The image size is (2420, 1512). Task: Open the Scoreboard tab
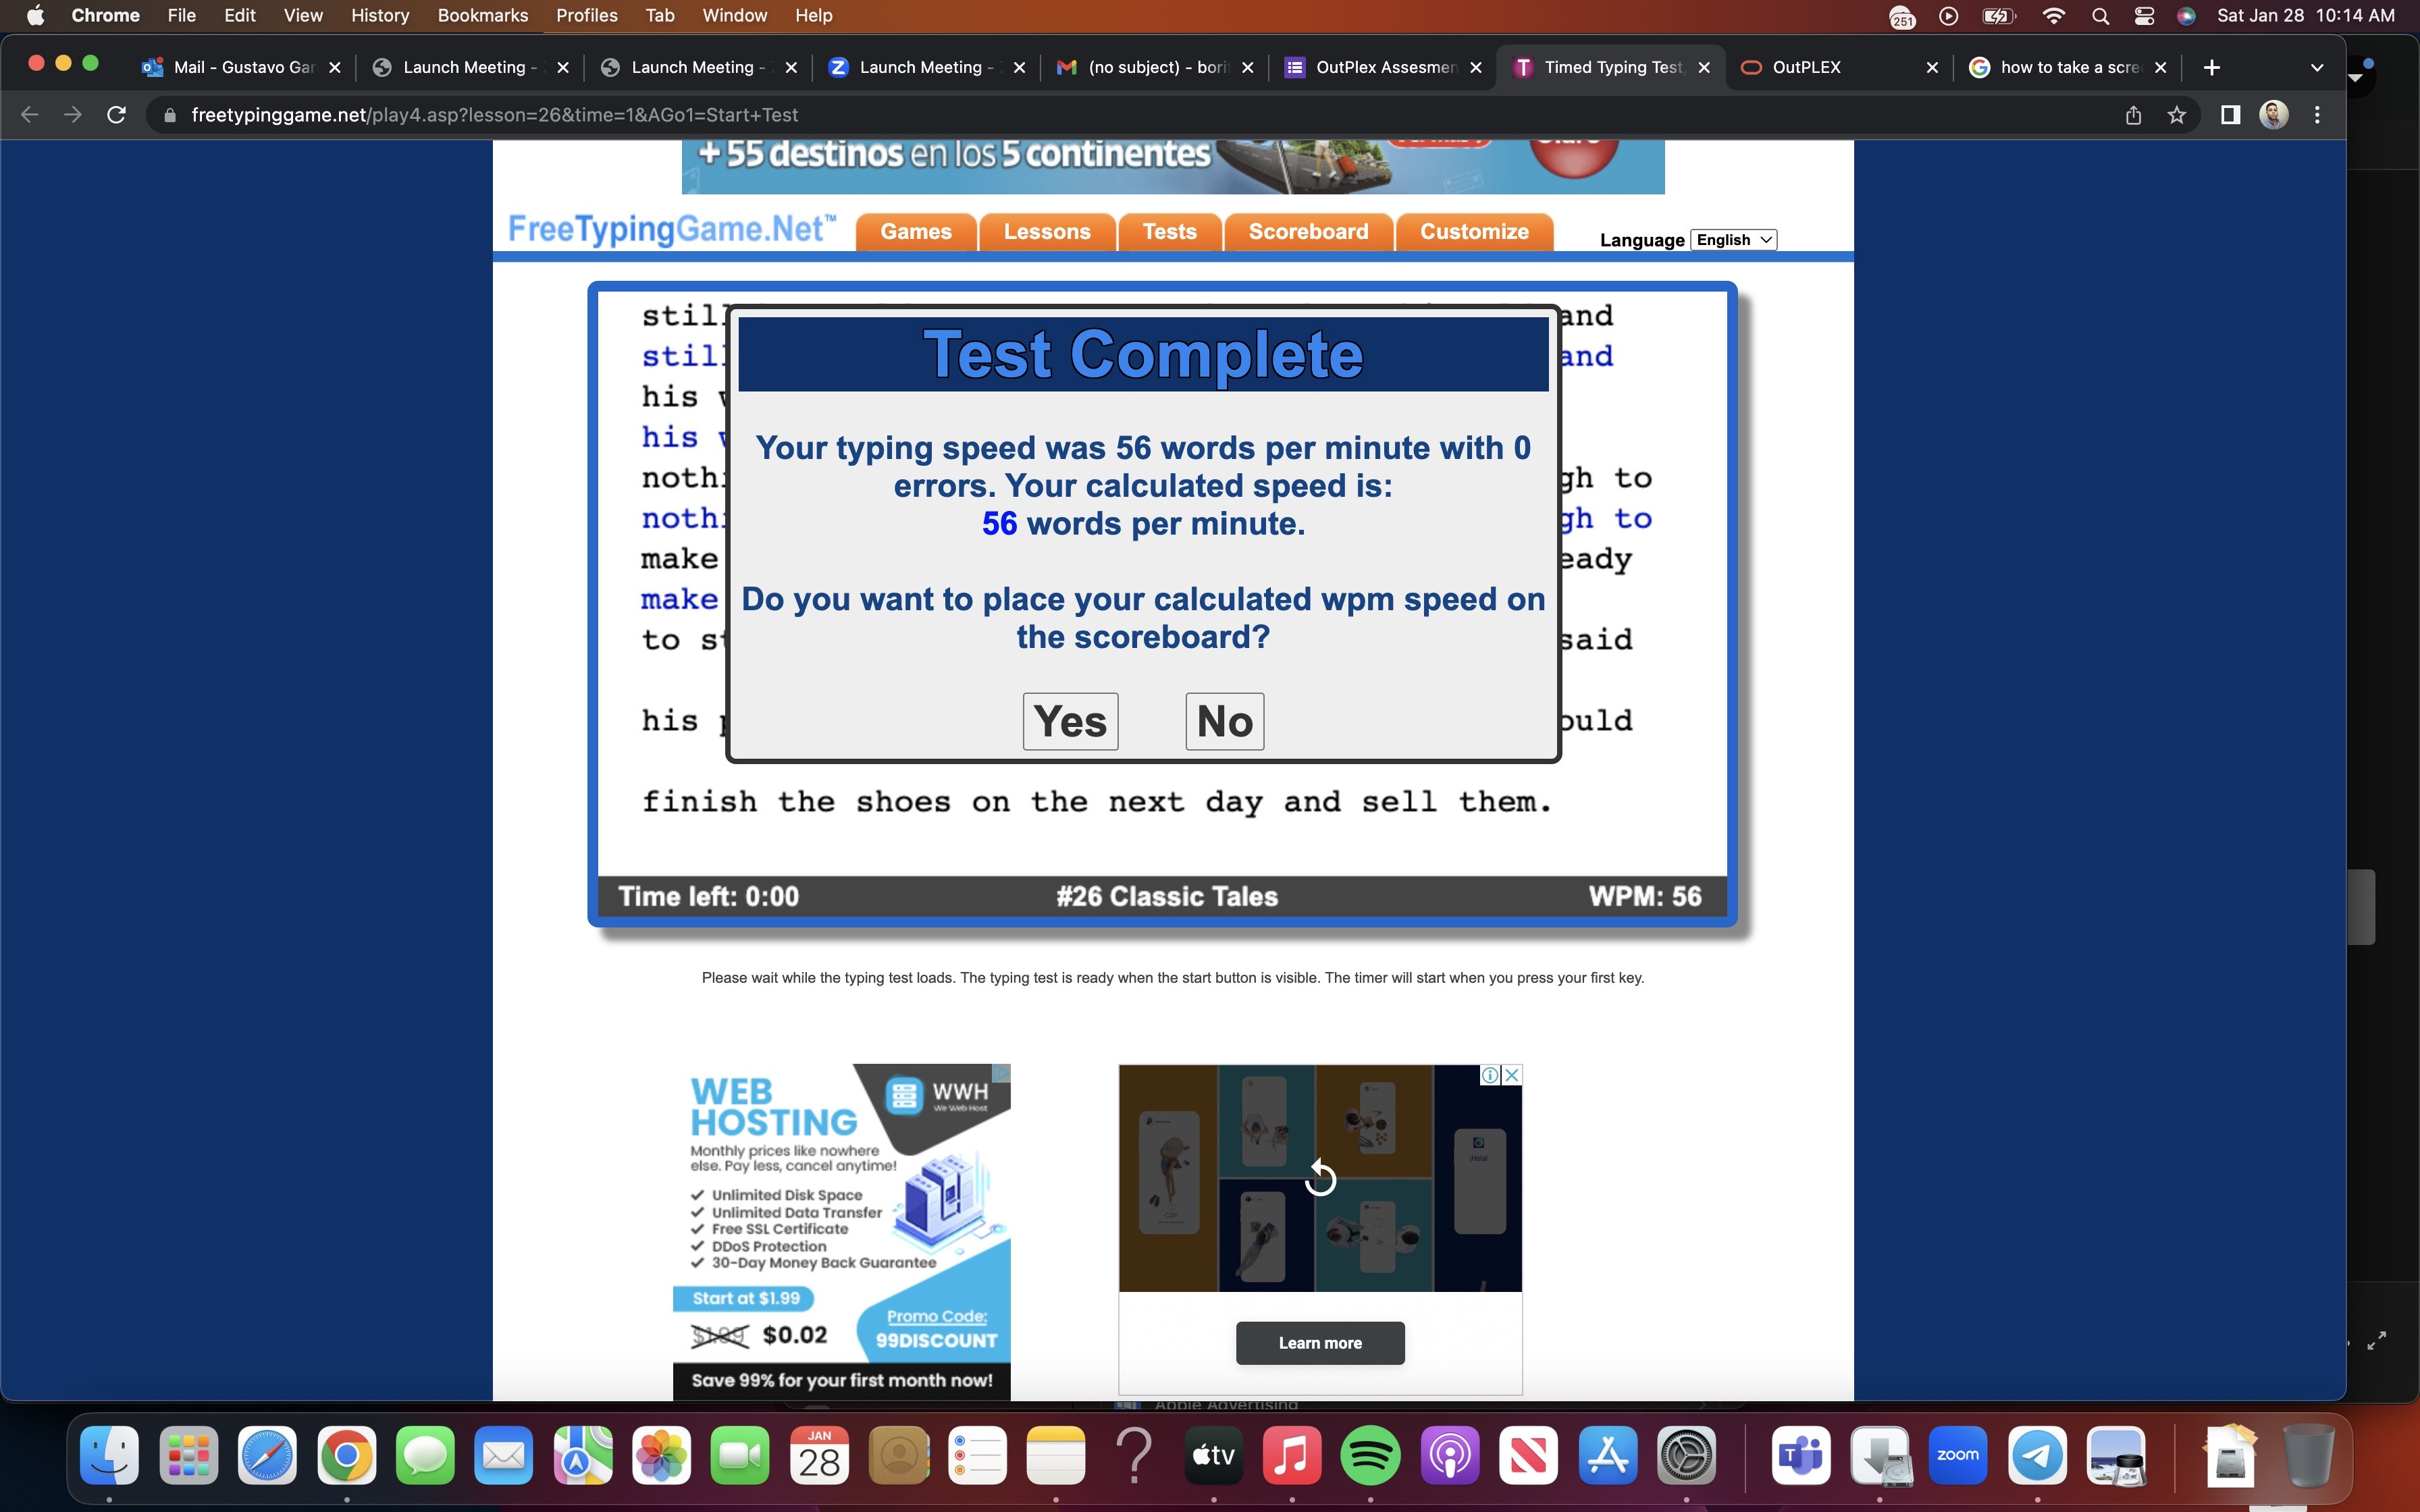(x=1308, y=232)
